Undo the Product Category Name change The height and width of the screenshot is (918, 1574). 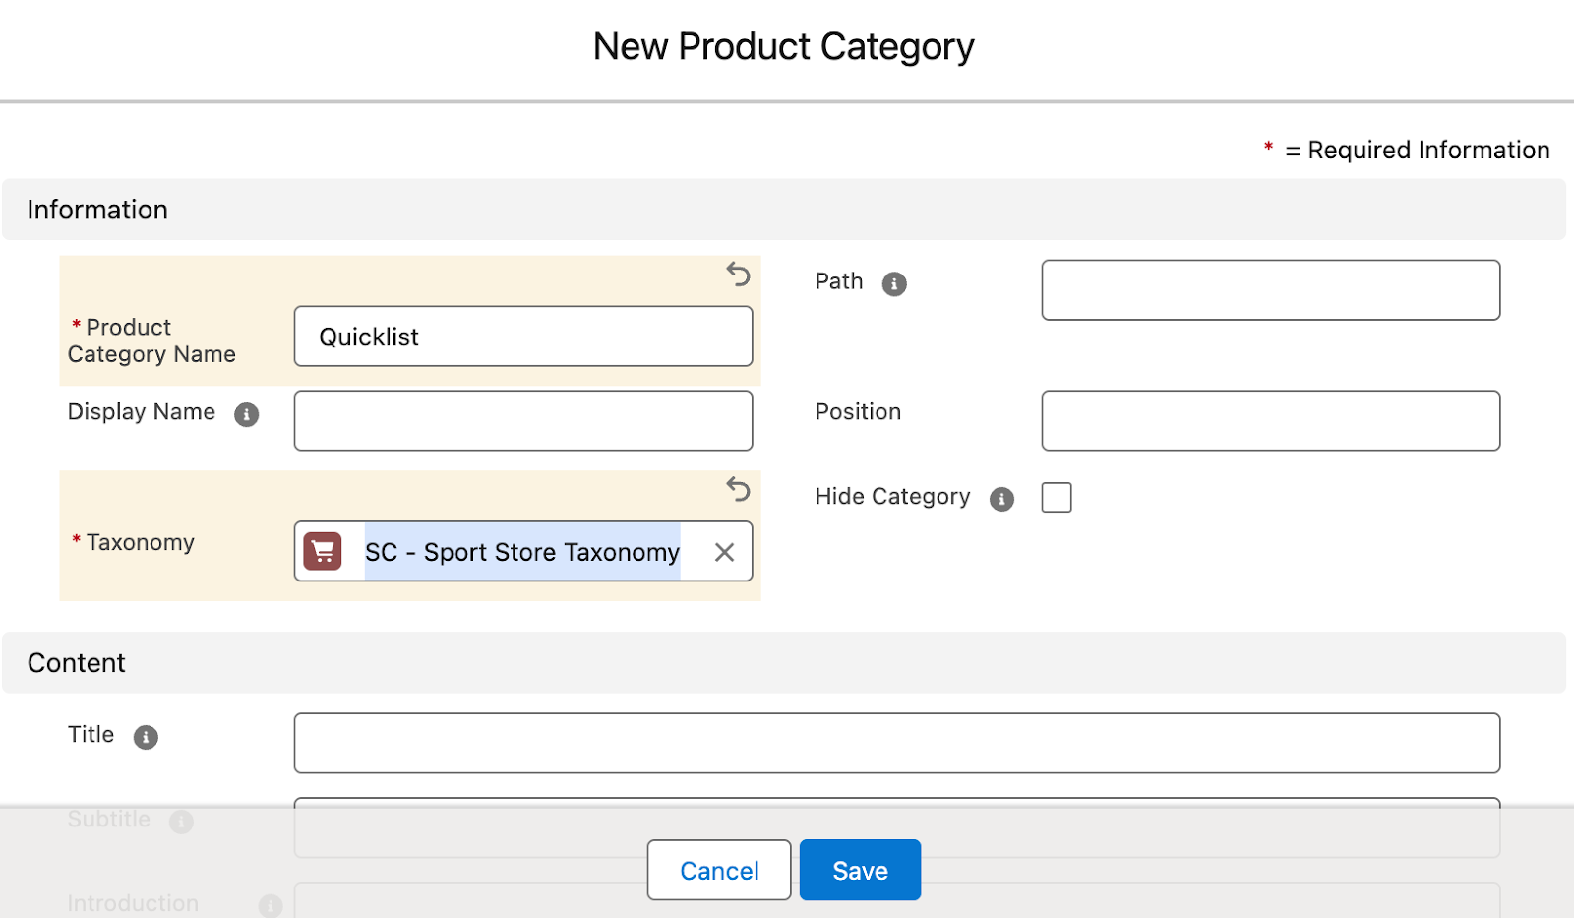tap(738, 274)
